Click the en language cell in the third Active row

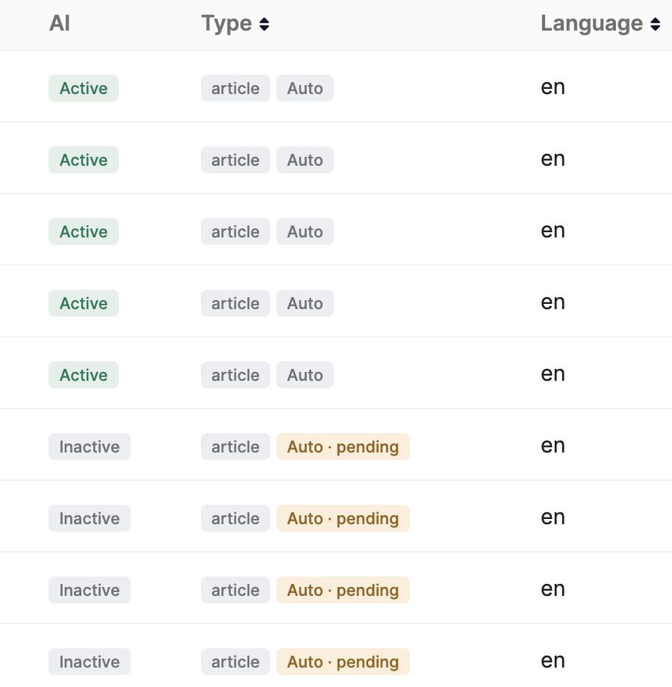(x=553, y=231)
